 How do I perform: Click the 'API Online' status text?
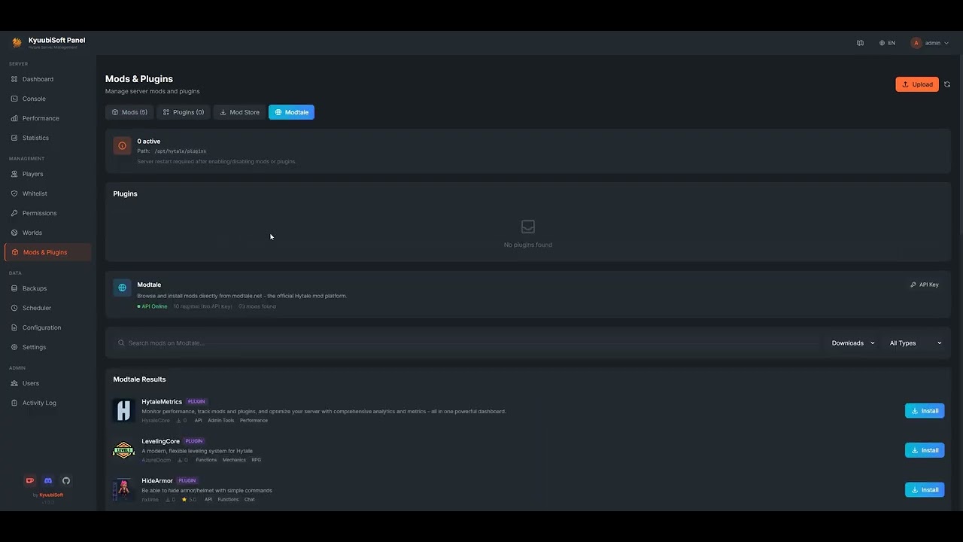(154, 306)
